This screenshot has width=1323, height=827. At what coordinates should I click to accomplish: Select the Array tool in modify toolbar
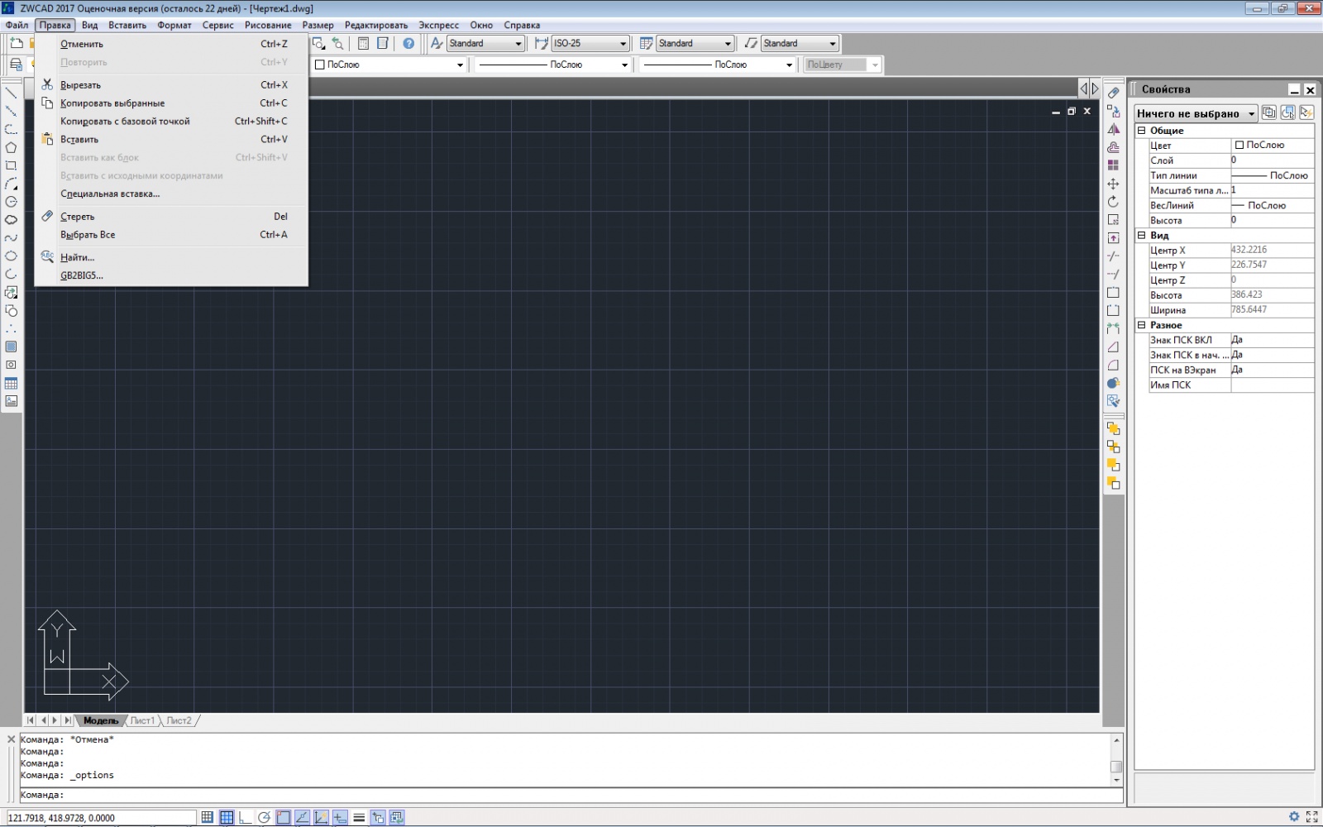1113,165
